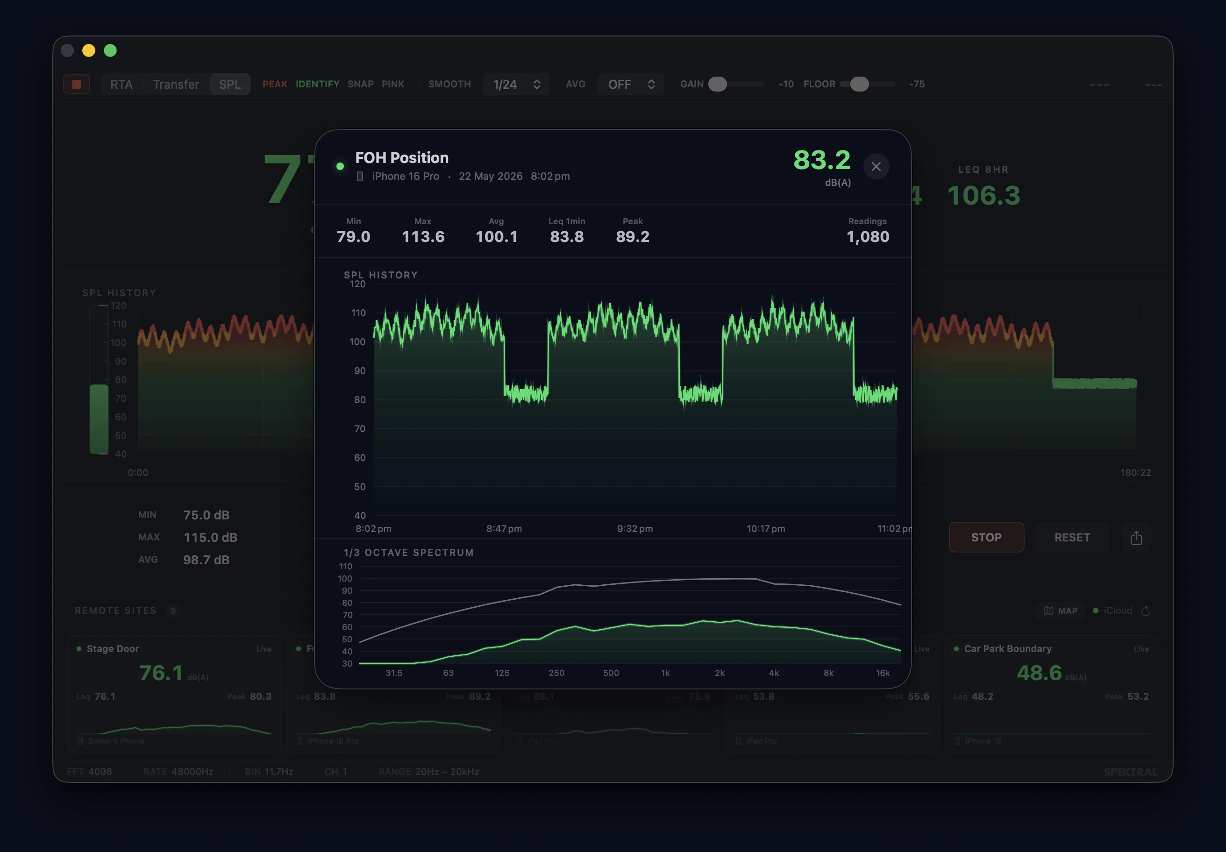This screenshot has width=1226, height=852.
Task: Click the MAX 115.0 dB stat
Action: (x=188, y=538)
